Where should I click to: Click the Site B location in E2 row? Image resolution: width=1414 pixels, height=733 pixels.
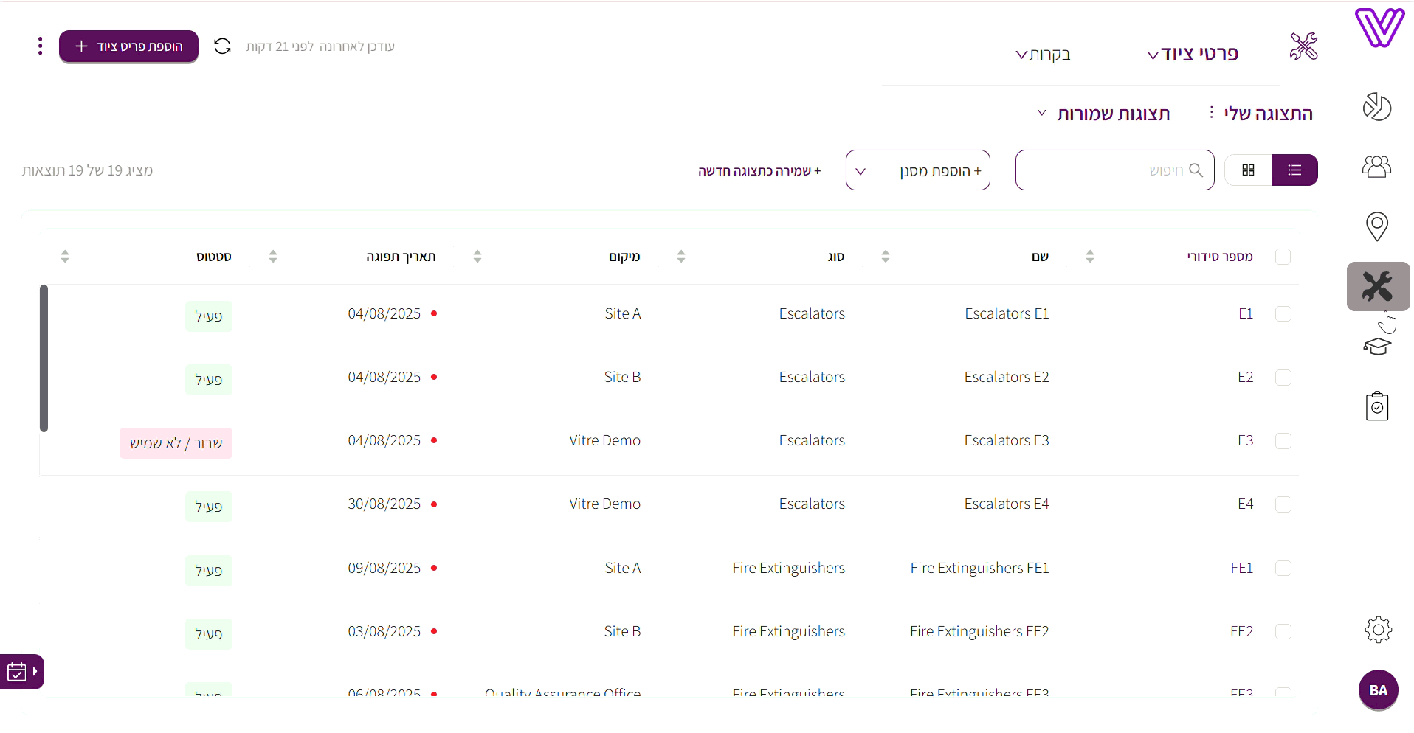(x=622, y=377)
